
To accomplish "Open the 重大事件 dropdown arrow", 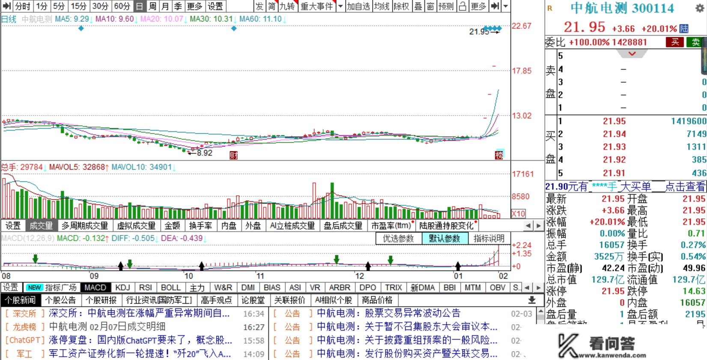I will (x=340, y=6).
